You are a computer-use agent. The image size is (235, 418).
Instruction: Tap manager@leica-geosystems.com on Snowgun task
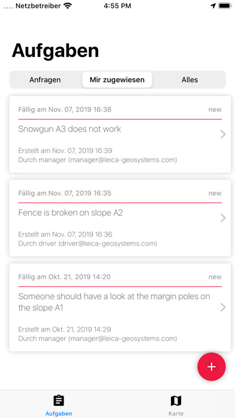pyautogui.click(x=123, y=160)
